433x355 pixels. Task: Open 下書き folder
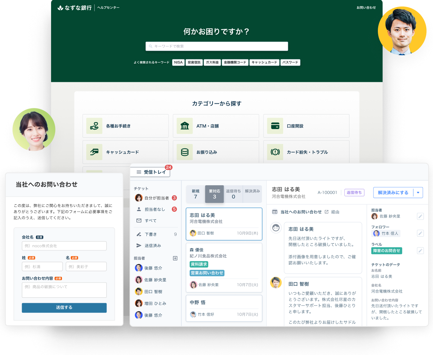156,234
